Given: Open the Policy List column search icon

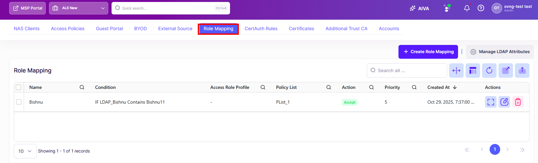Looking at the screenshot, I should point(329,87).
